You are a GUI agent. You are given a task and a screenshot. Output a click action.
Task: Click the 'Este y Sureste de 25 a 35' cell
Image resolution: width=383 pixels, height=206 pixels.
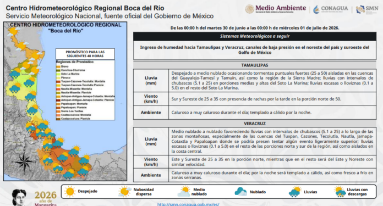click(x=272, y=162)
